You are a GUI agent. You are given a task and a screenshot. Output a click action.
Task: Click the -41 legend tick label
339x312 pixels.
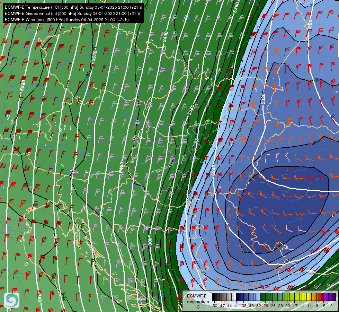pos(236,306)
